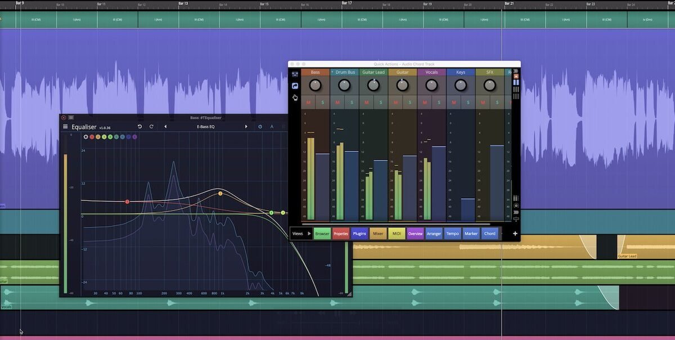Mute the Vocals channel
The width and height of the screenshot is (675, 340).
(x=425, y=102)
